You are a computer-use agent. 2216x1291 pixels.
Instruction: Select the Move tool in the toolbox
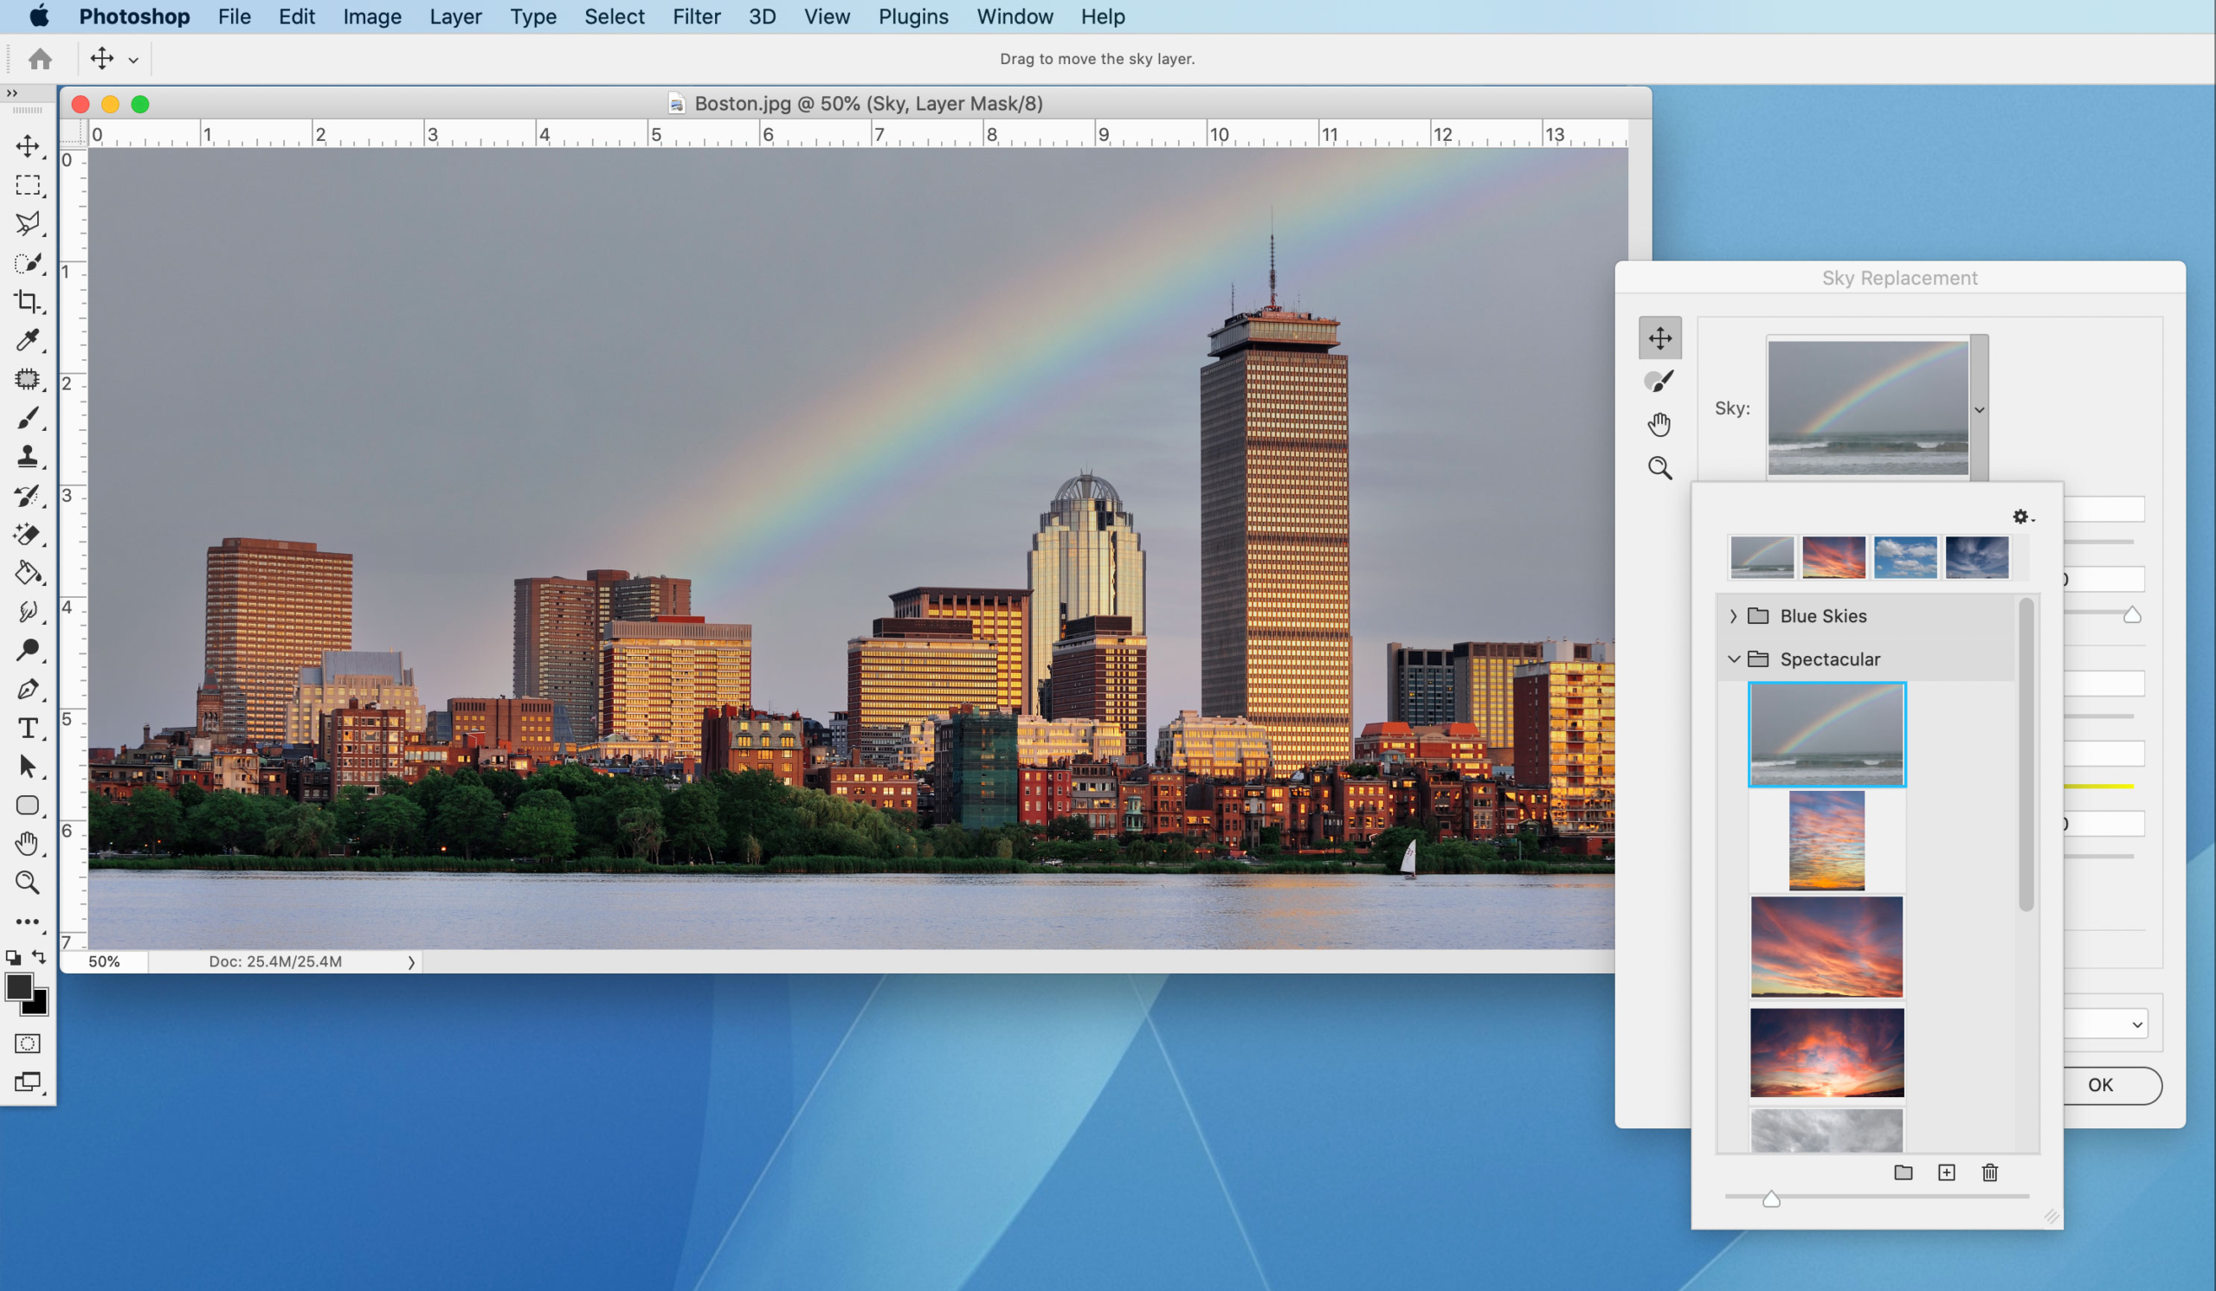(x=27, y=146)
